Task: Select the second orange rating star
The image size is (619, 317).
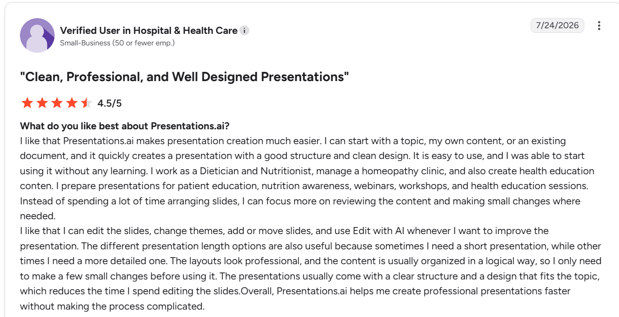Action: (42, 103)
